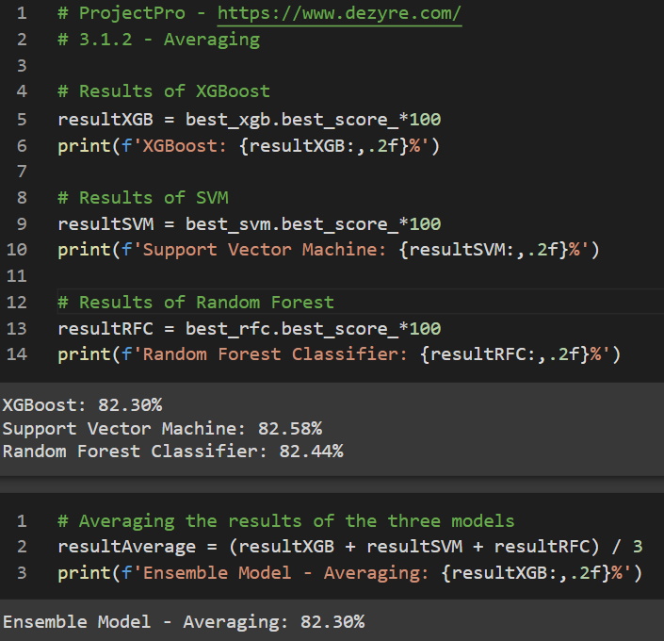Image resolution: width=664 pixels, height=641 pixels.
Task: Click the '# Results of SVM' comment
Action: (x=143, y=198)
